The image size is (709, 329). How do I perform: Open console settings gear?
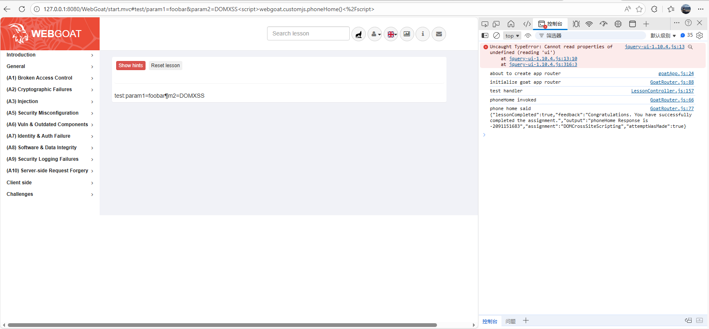click(699, 35)
